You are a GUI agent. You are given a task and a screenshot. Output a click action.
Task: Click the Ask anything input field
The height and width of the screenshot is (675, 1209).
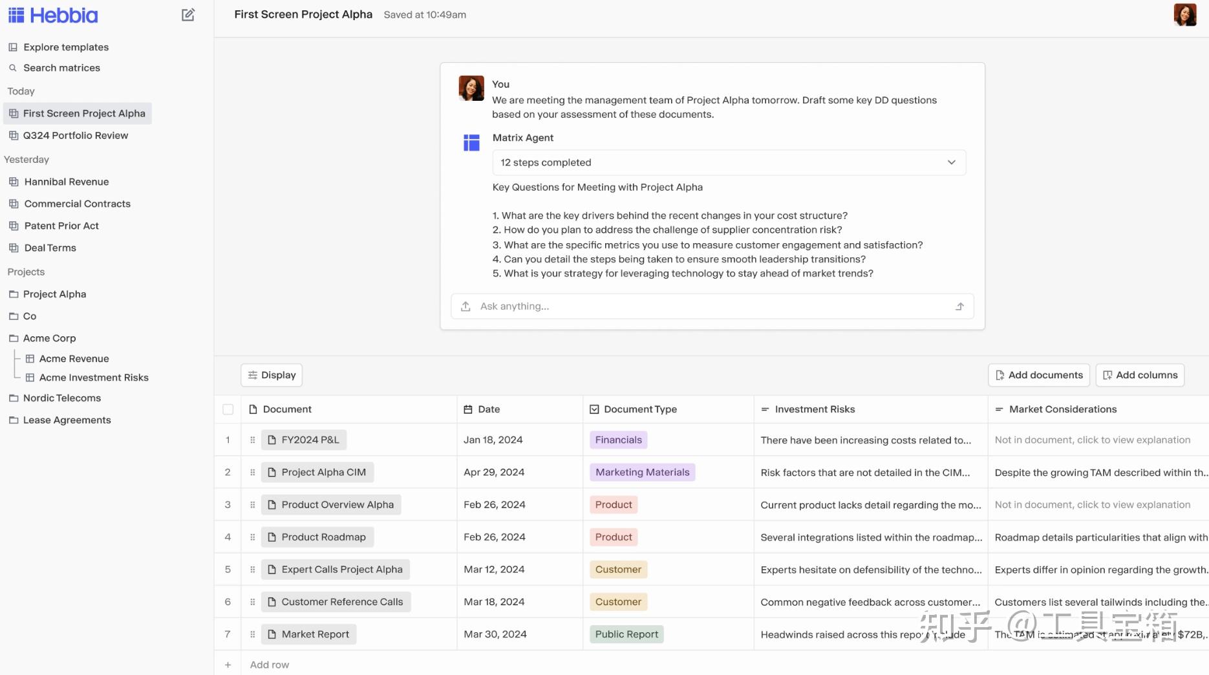[x=711, y=306]
